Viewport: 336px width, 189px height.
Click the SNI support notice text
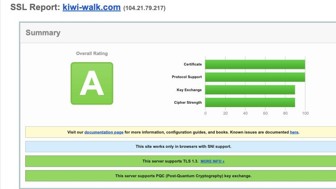[184, 147]
